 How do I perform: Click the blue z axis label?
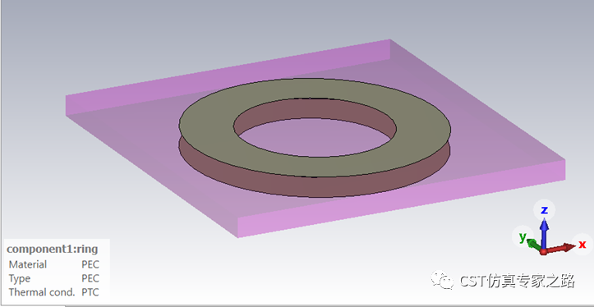click(545, 209)
